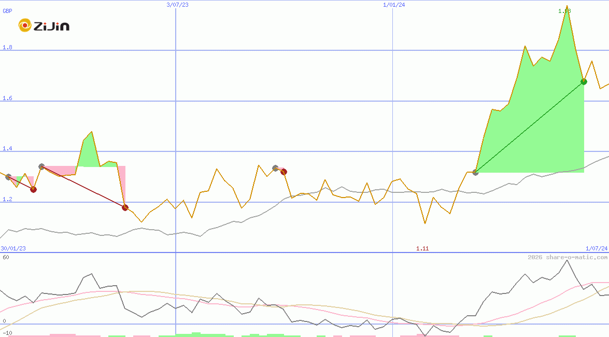
Task: Expand the 1.88 peak annotation
Action: click(564, 10)
